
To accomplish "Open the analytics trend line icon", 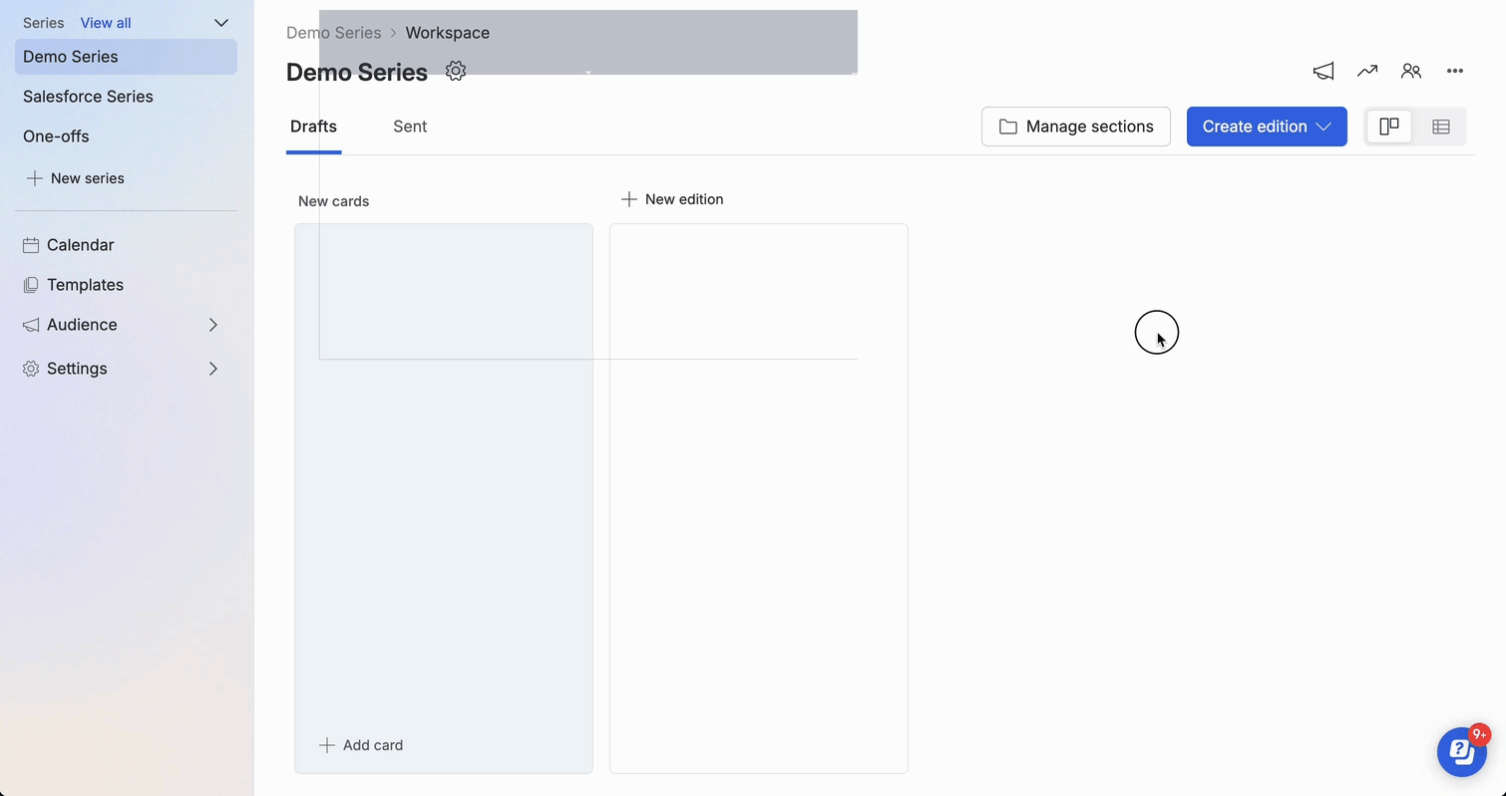I will point(1367,71).
